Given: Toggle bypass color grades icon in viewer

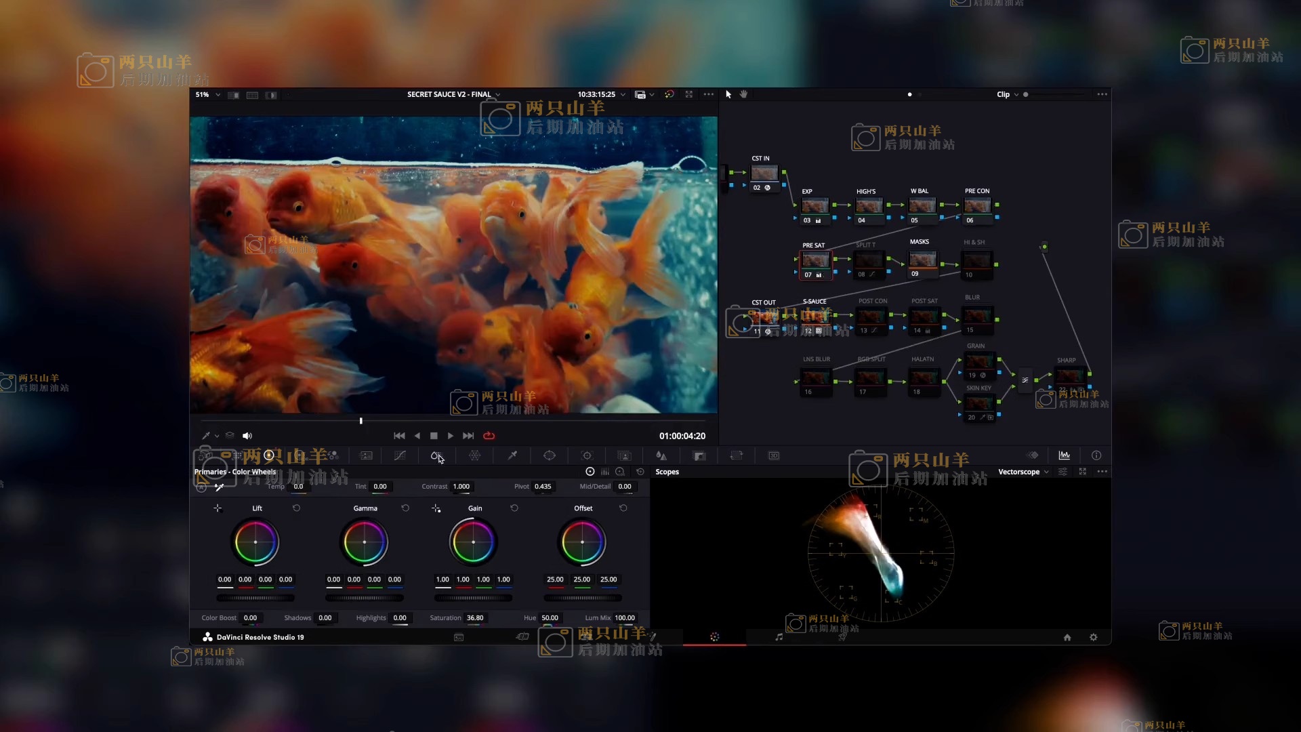Looking at the screenshot, I should tap(669, 94).
